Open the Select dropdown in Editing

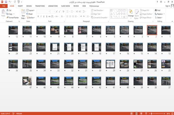159,18
